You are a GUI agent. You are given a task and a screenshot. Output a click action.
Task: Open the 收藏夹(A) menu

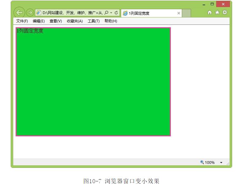tap(75, 21)
